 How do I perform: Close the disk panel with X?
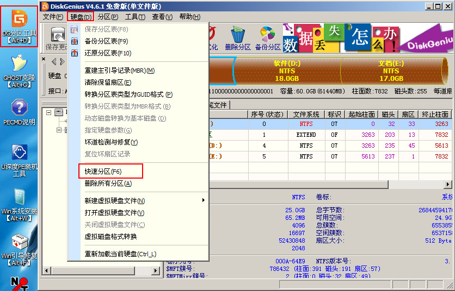click(44, 59)
